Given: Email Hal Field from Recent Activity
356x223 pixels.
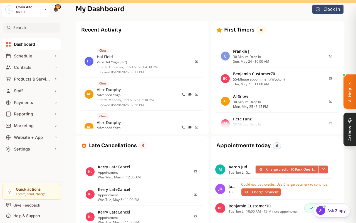Looking at the screenshot, I should 197,61.
